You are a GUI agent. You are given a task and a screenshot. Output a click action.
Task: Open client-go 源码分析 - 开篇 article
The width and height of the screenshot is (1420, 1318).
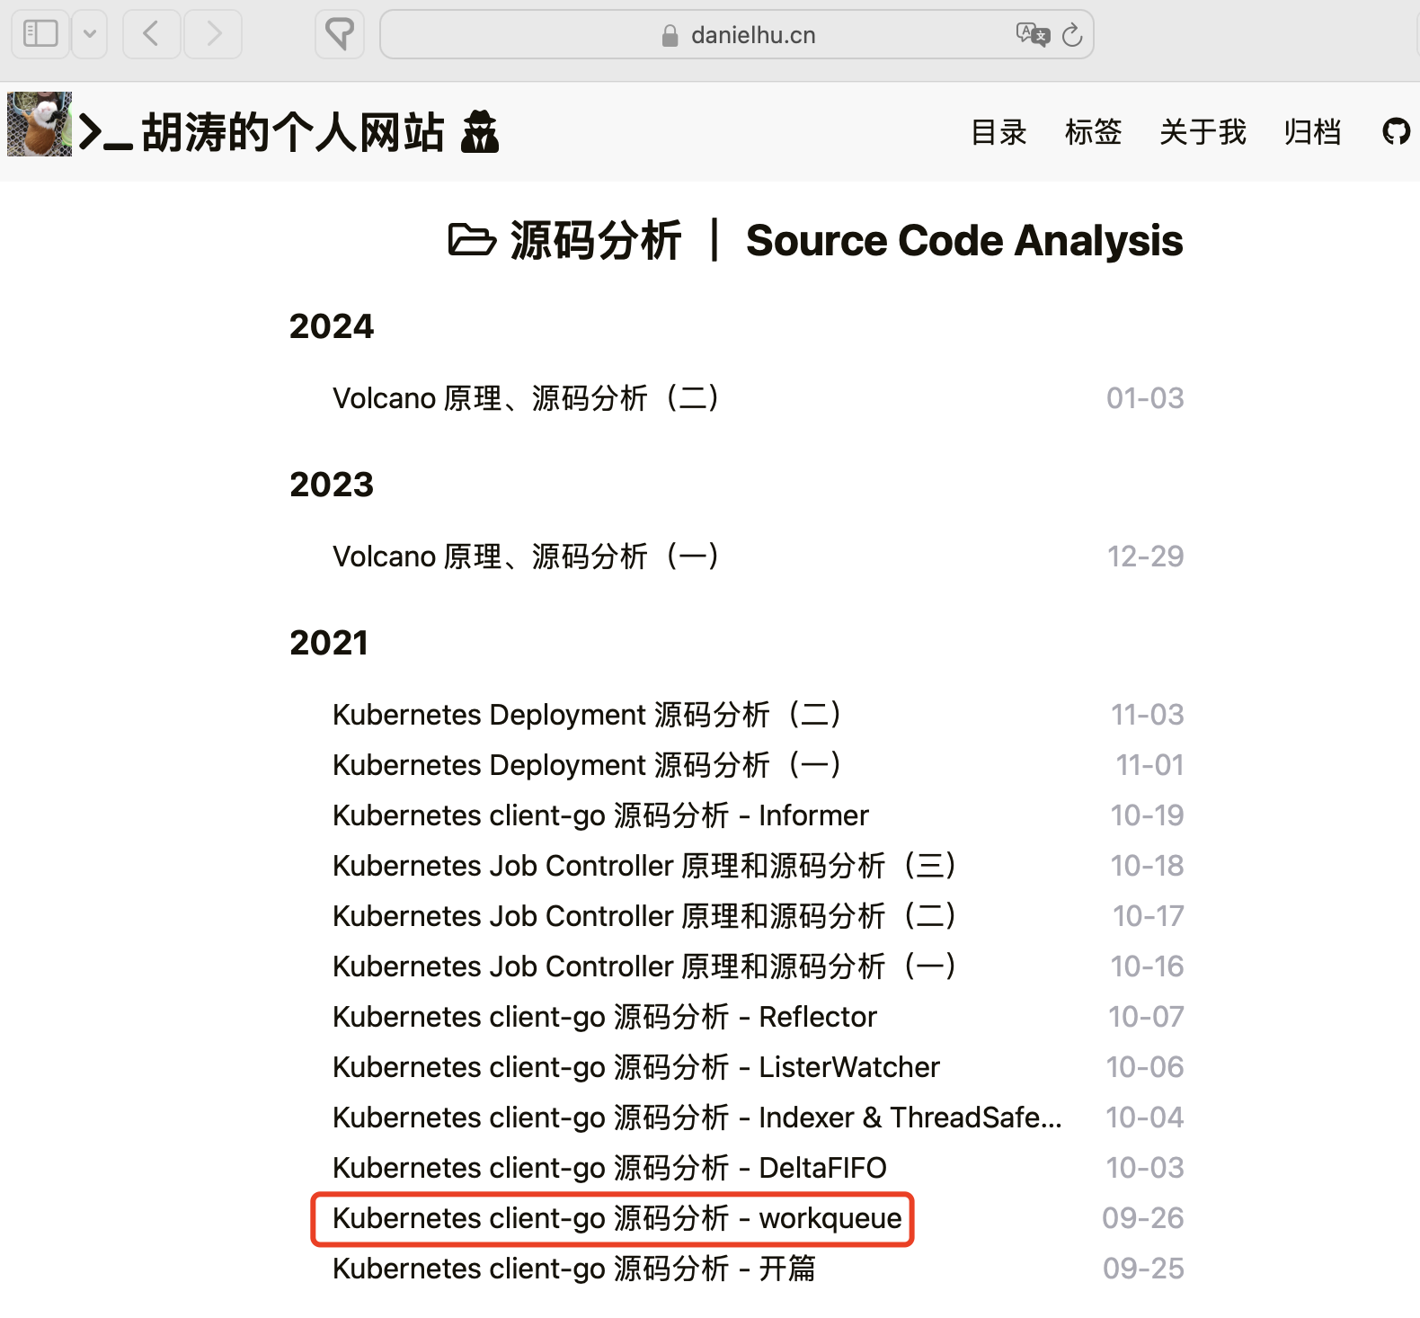click(x=574, y=1268)
